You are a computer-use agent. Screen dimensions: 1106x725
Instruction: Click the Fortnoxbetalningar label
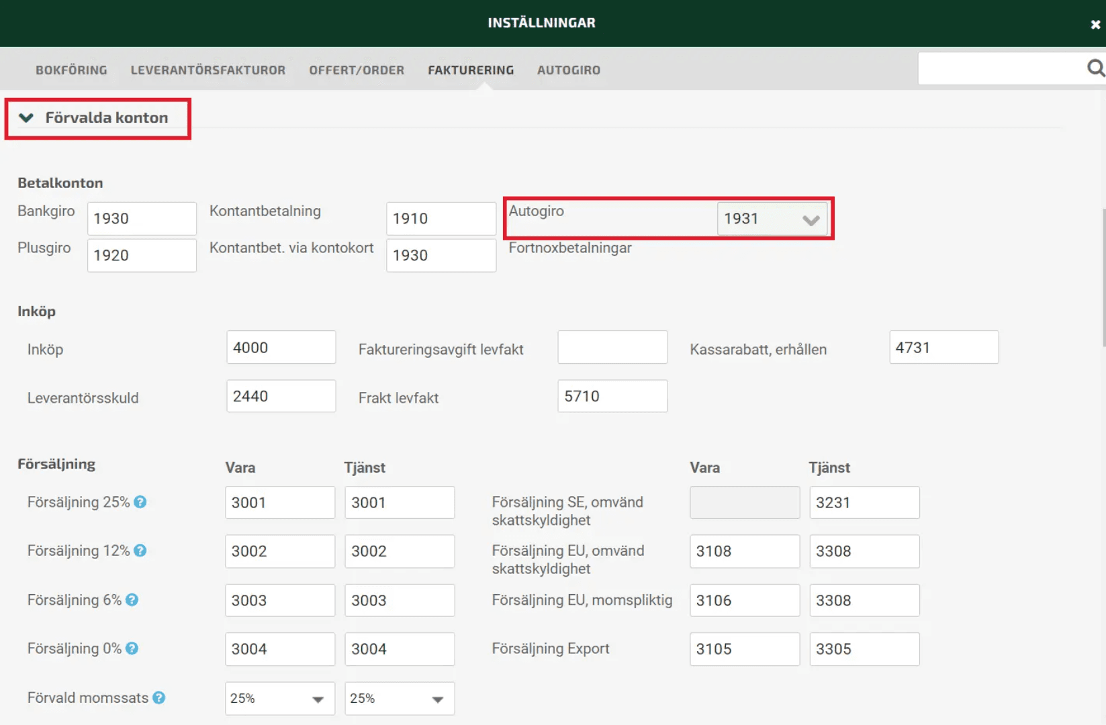(x=570, y=248)
